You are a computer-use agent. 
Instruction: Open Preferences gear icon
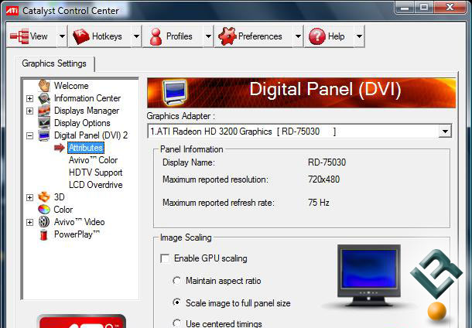click(226, 36)
